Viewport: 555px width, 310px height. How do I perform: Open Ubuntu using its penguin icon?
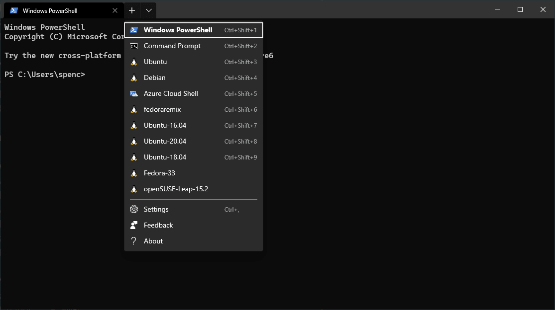133,62
